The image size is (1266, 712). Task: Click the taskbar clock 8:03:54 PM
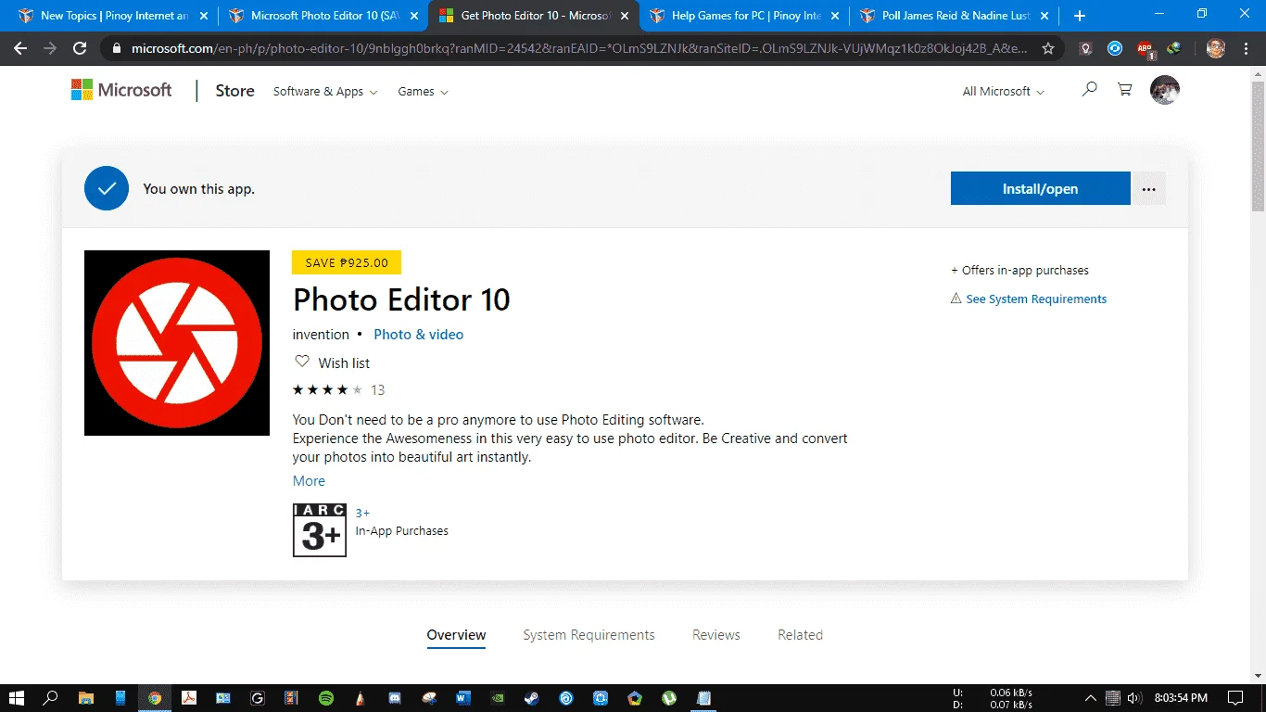(1180, 698)
